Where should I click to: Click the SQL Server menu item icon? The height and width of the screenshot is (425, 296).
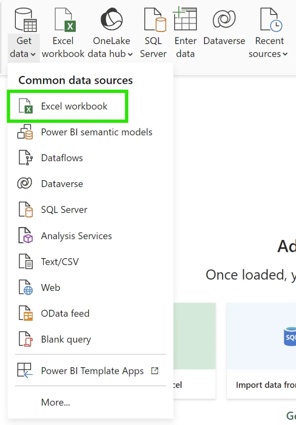[x=26, y=210]
